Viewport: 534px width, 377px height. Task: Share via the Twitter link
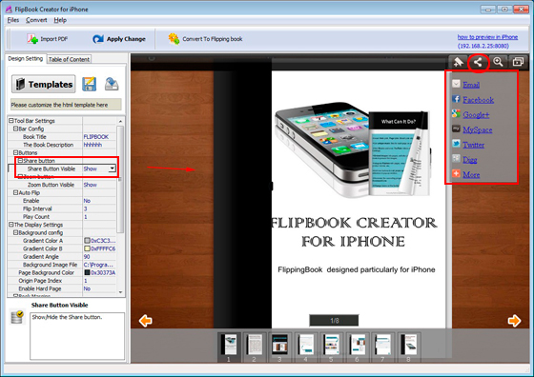click(x=473, y=145)
